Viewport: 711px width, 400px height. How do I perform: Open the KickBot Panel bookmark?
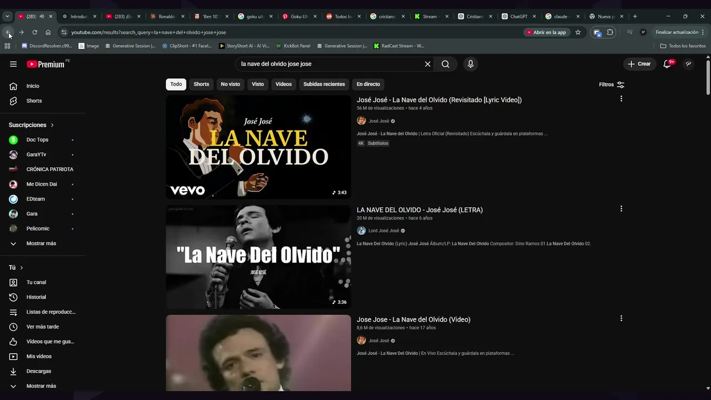tap(292, 46)
